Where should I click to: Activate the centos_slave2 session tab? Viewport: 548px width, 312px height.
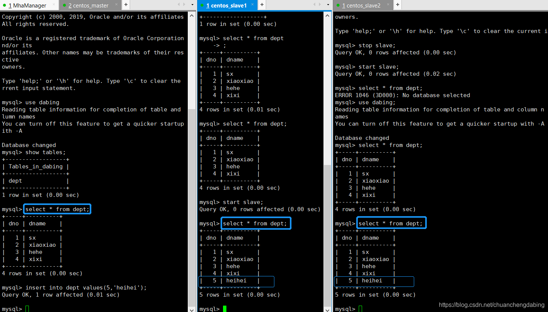pos(363,5)
